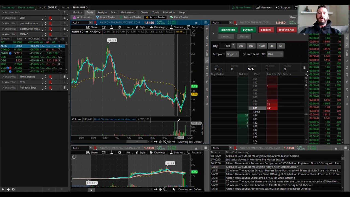Image resolution: width=350 pixels, height=197 pixels.
Task: Open chart settings gear on the upper chart
Action: pos(119,27)
